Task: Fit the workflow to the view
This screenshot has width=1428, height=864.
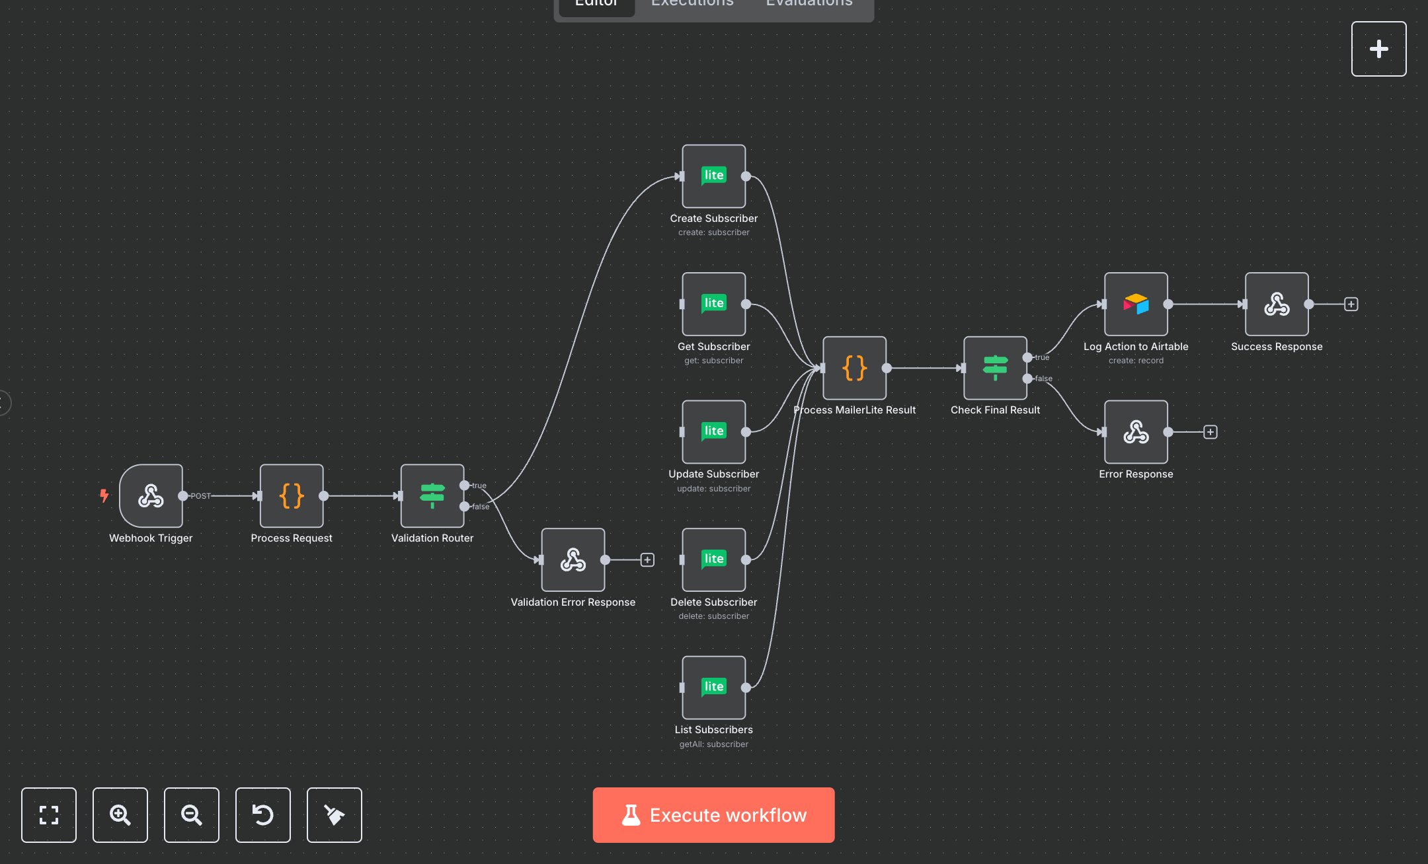Action: click(48, 814)
